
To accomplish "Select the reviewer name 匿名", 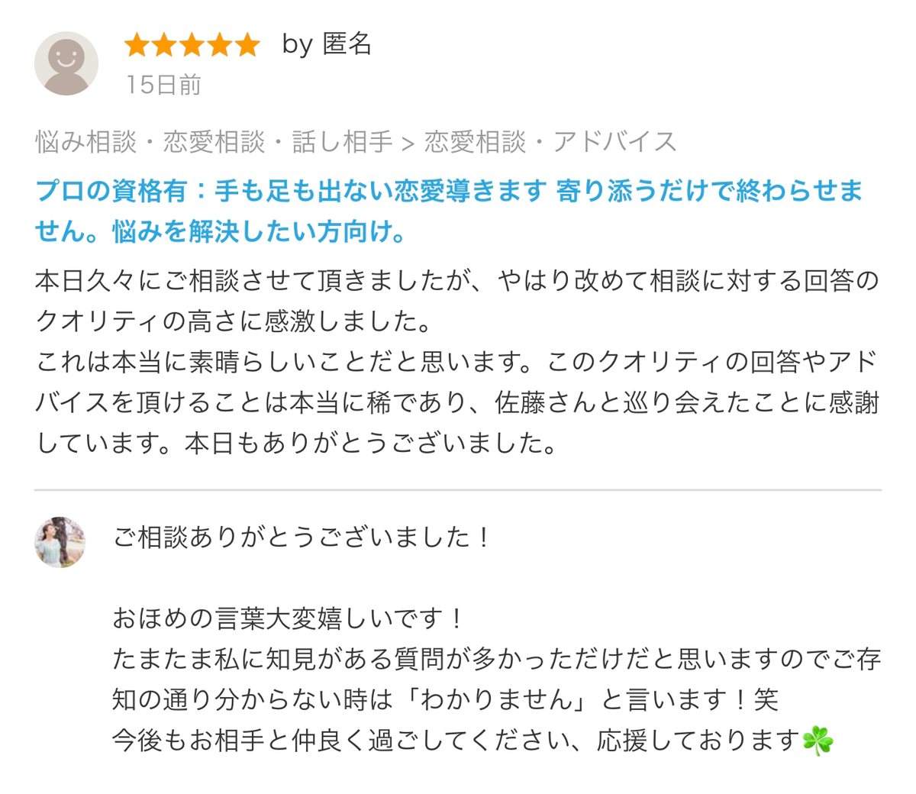I will click(x=347, y=44).
